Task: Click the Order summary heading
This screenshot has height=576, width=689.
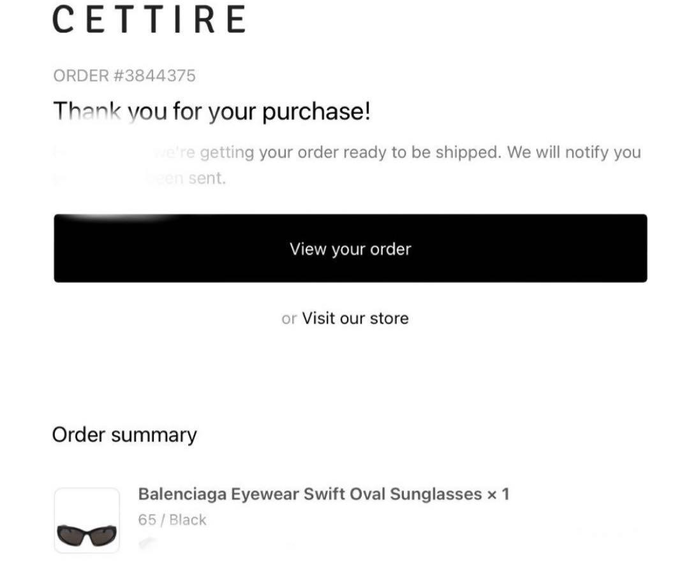Action: tap(124, 435)
